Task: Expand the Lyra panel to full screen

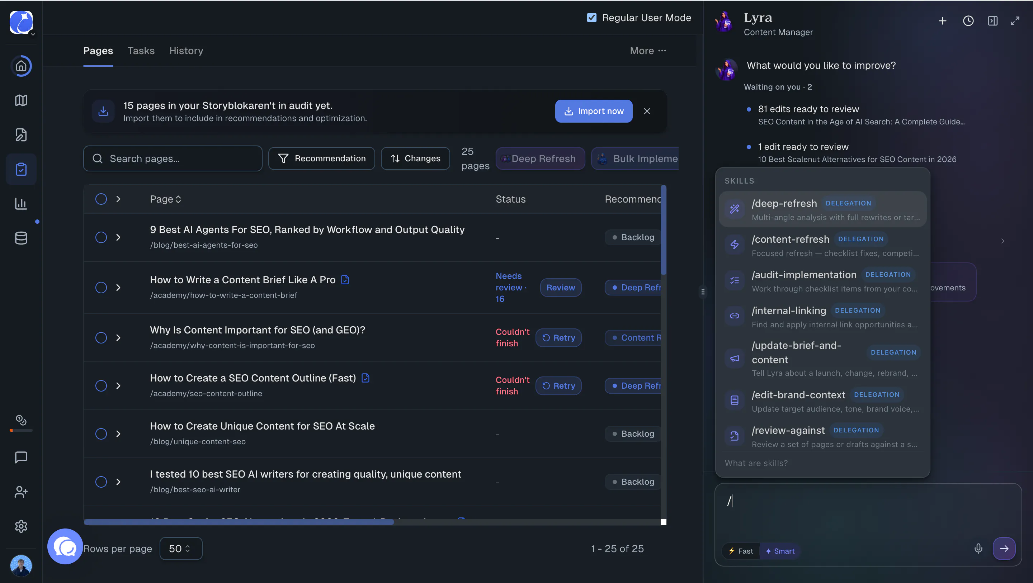Action: (1015, 21)
